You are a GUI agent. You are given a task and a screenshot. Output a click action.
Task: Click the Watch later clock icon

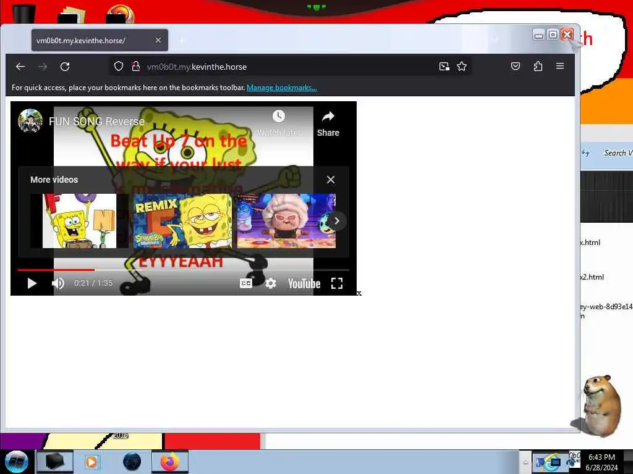point(279,117)
